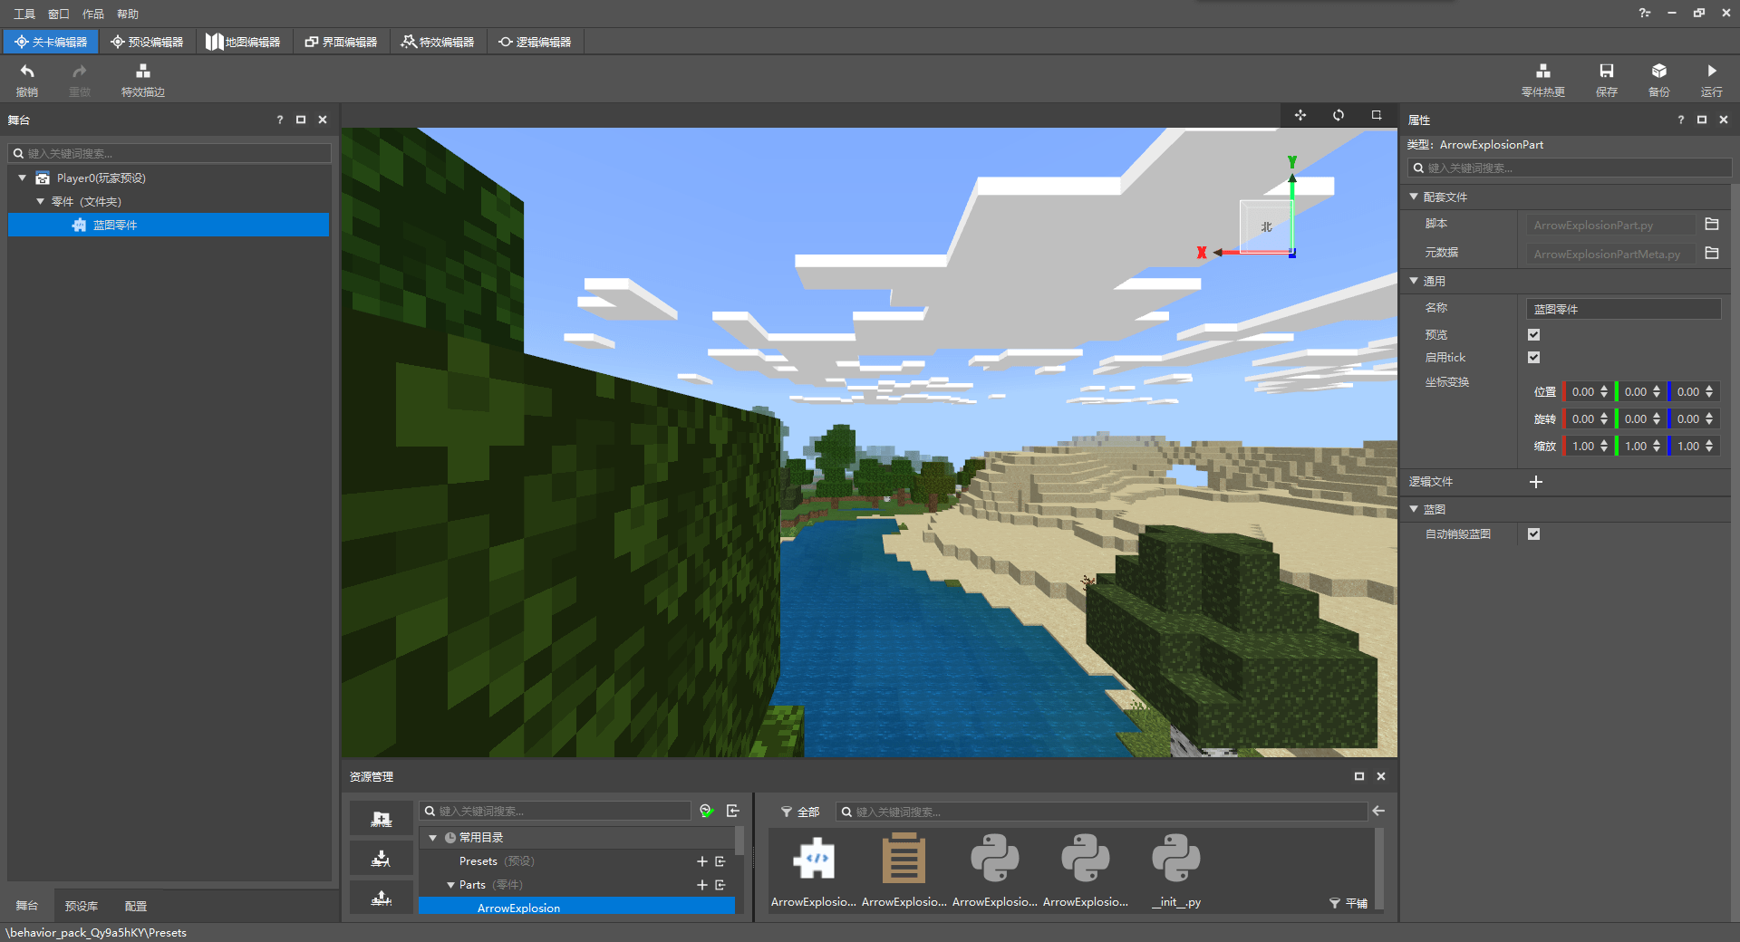The width and height of the screenshot is (1740, 942).
Task: Collapse the 常用目录 tree node
Action: pyautogui.click(x=433, y=838)
